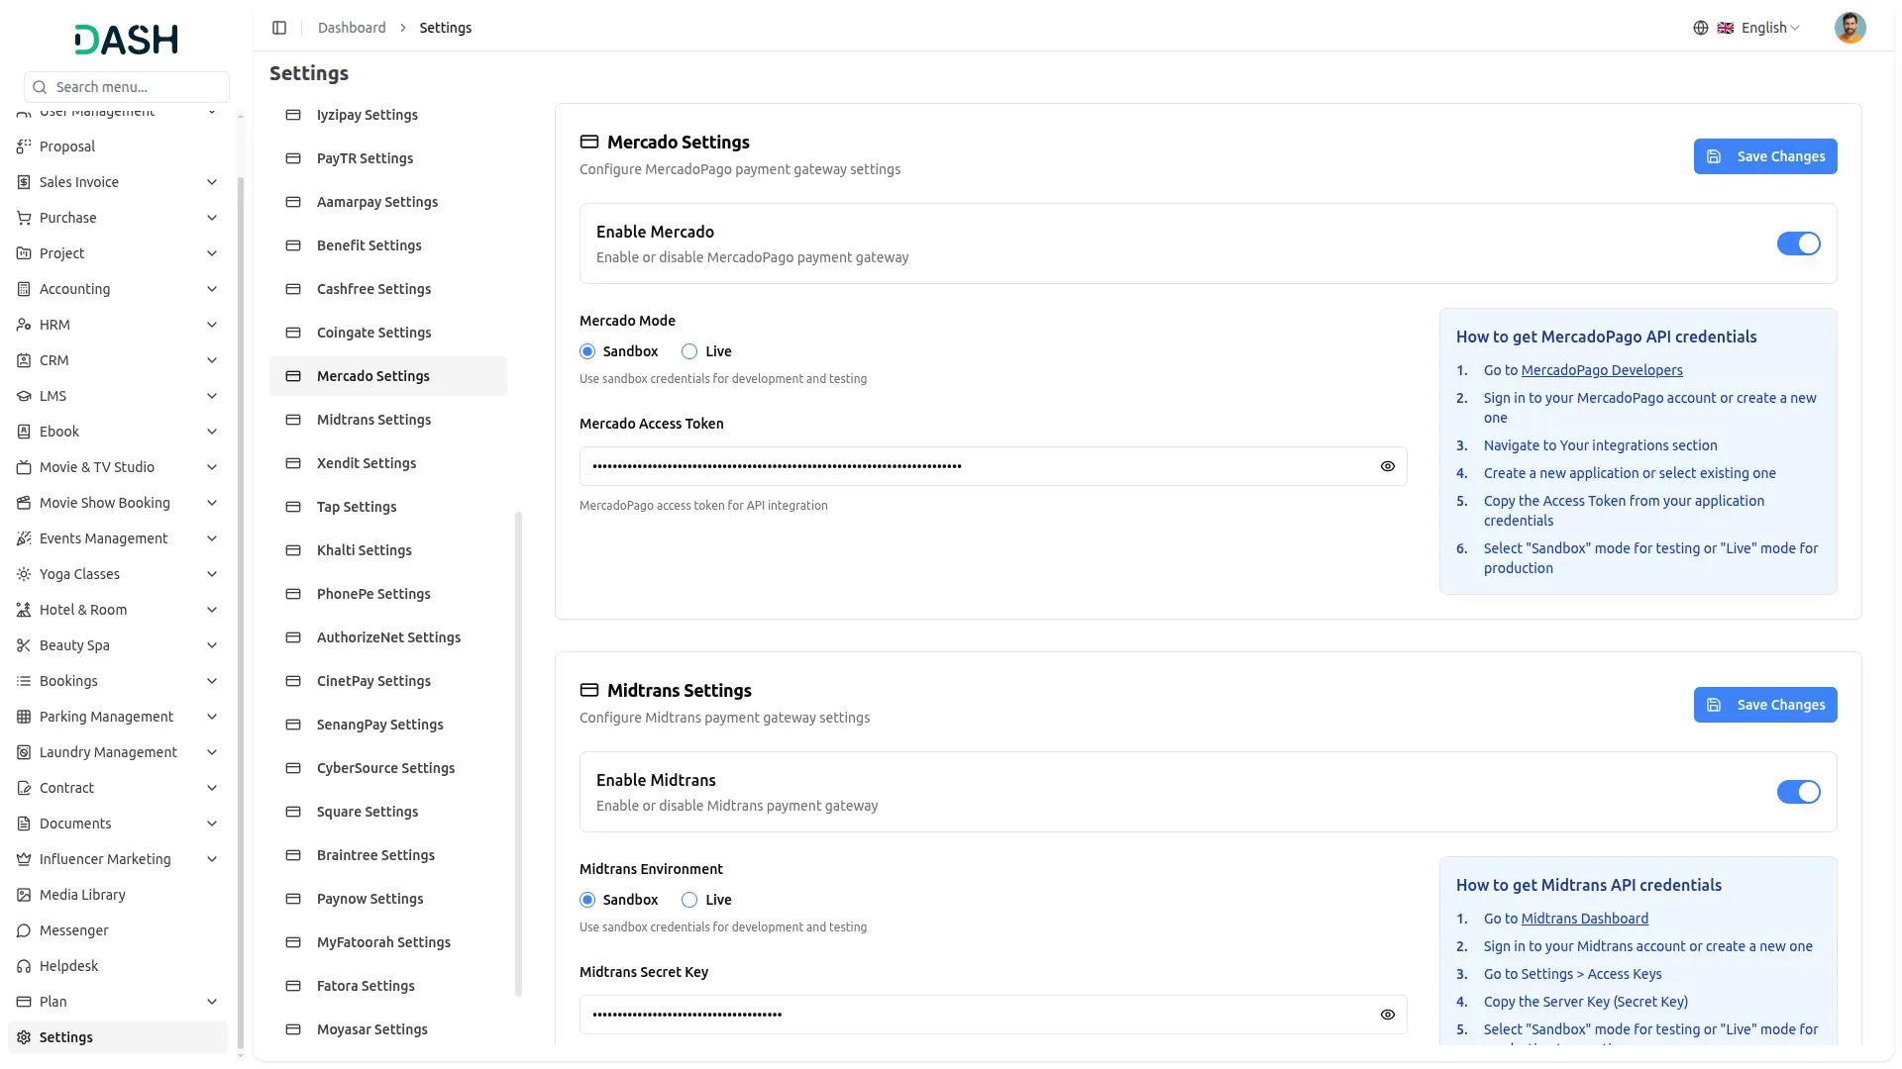Open PhonePe Settings section
The height and width of the screenshot is (1069, 1902).
[388, 594]
